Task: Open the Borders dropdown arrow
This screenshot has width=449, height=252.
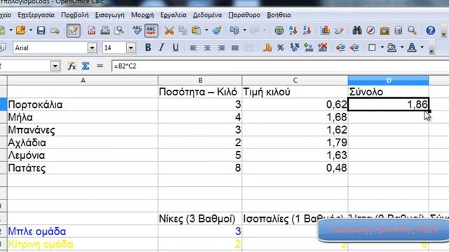Action: click(x=382, y=48)
